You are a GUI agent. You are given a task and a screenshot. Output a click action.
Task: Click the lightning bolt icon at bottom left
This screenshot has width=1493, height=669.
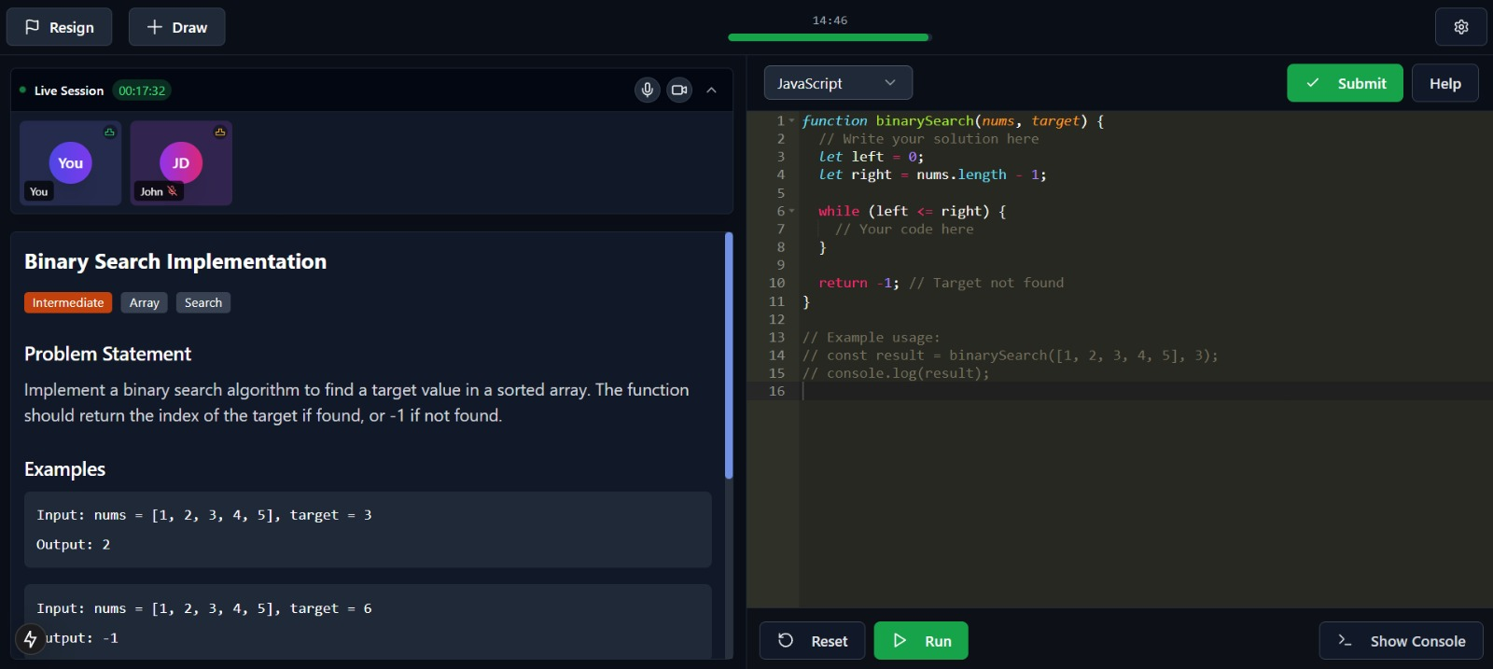coord(30,639)
